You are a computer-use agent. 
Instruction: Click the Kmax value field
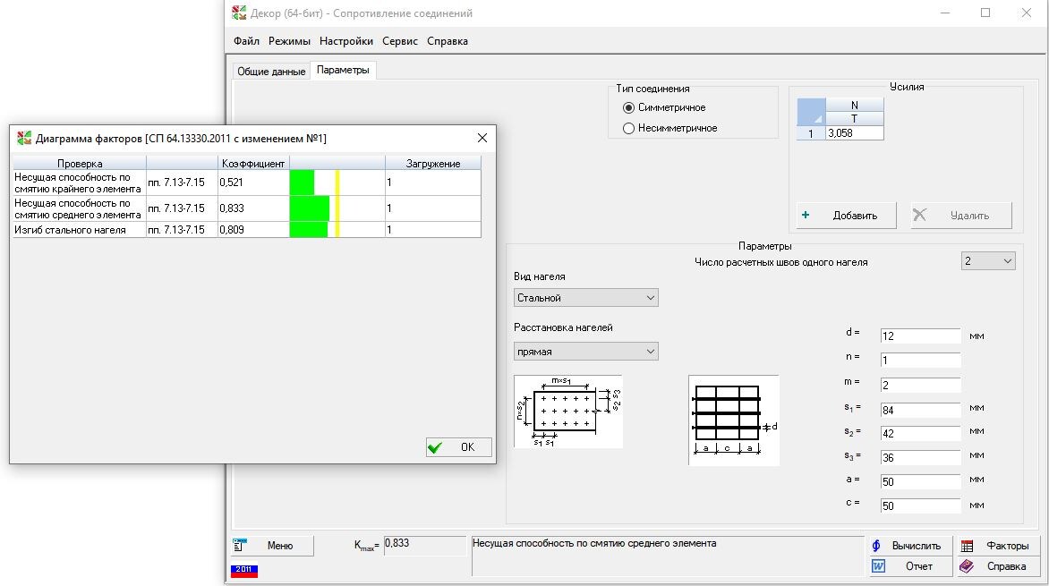click(425, 545)
